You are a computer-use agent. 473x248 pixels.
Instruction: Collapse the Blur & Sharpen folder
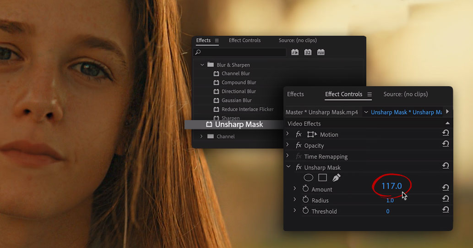pyautogui.click(x=202, y=65)
